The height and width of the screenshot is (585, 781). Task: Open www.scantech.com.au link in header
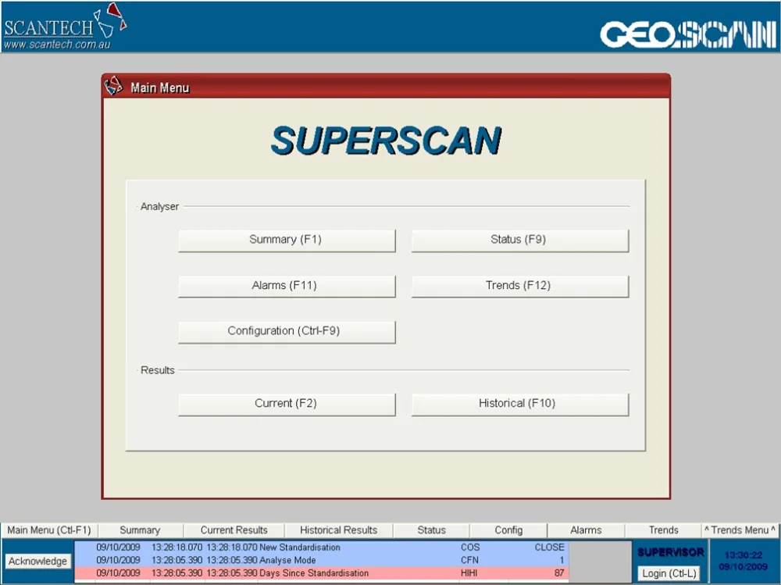(x=57, y=45)
